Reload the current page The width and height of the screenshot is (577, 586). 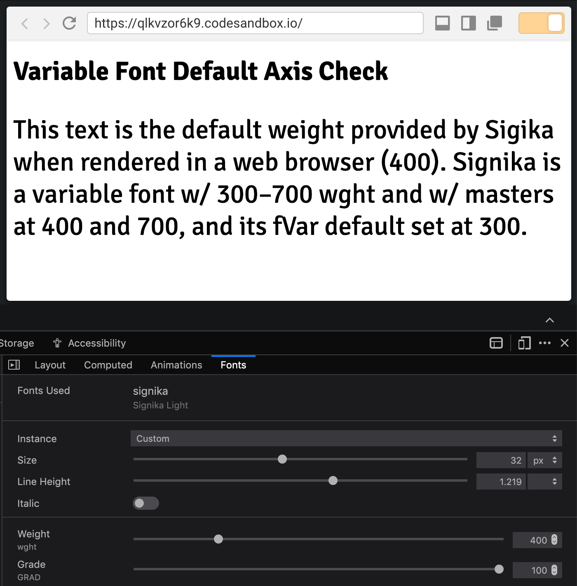69,23
